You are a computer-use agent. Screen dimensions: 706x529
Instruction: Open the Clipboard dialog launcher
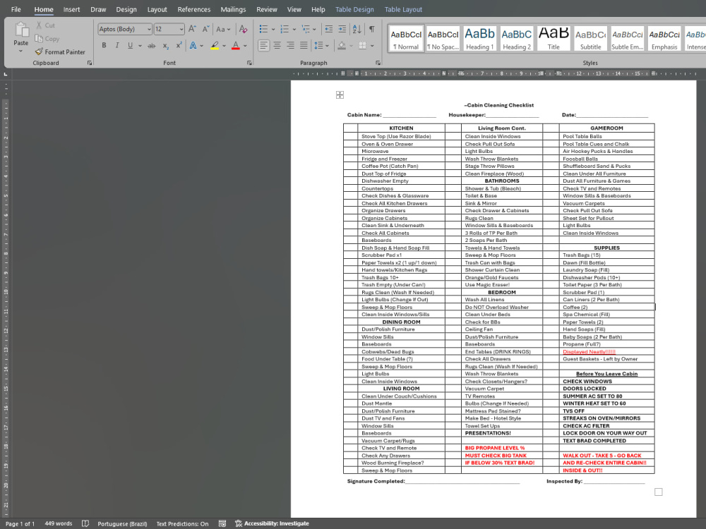point(90,63)
